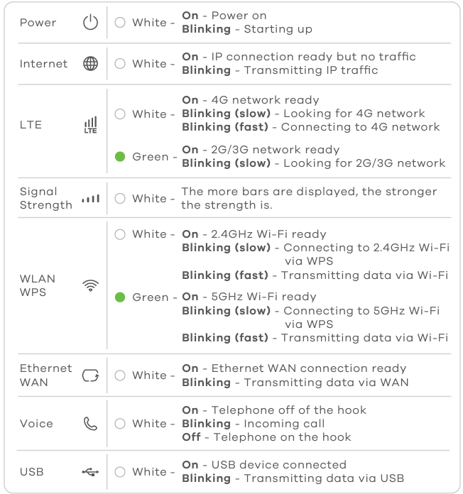Click the white circle in USB row
Viewport: 463px width, 494px height.
(120, 472)
